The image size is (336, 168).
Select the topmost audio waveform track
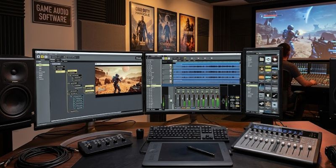click(206, 66)
